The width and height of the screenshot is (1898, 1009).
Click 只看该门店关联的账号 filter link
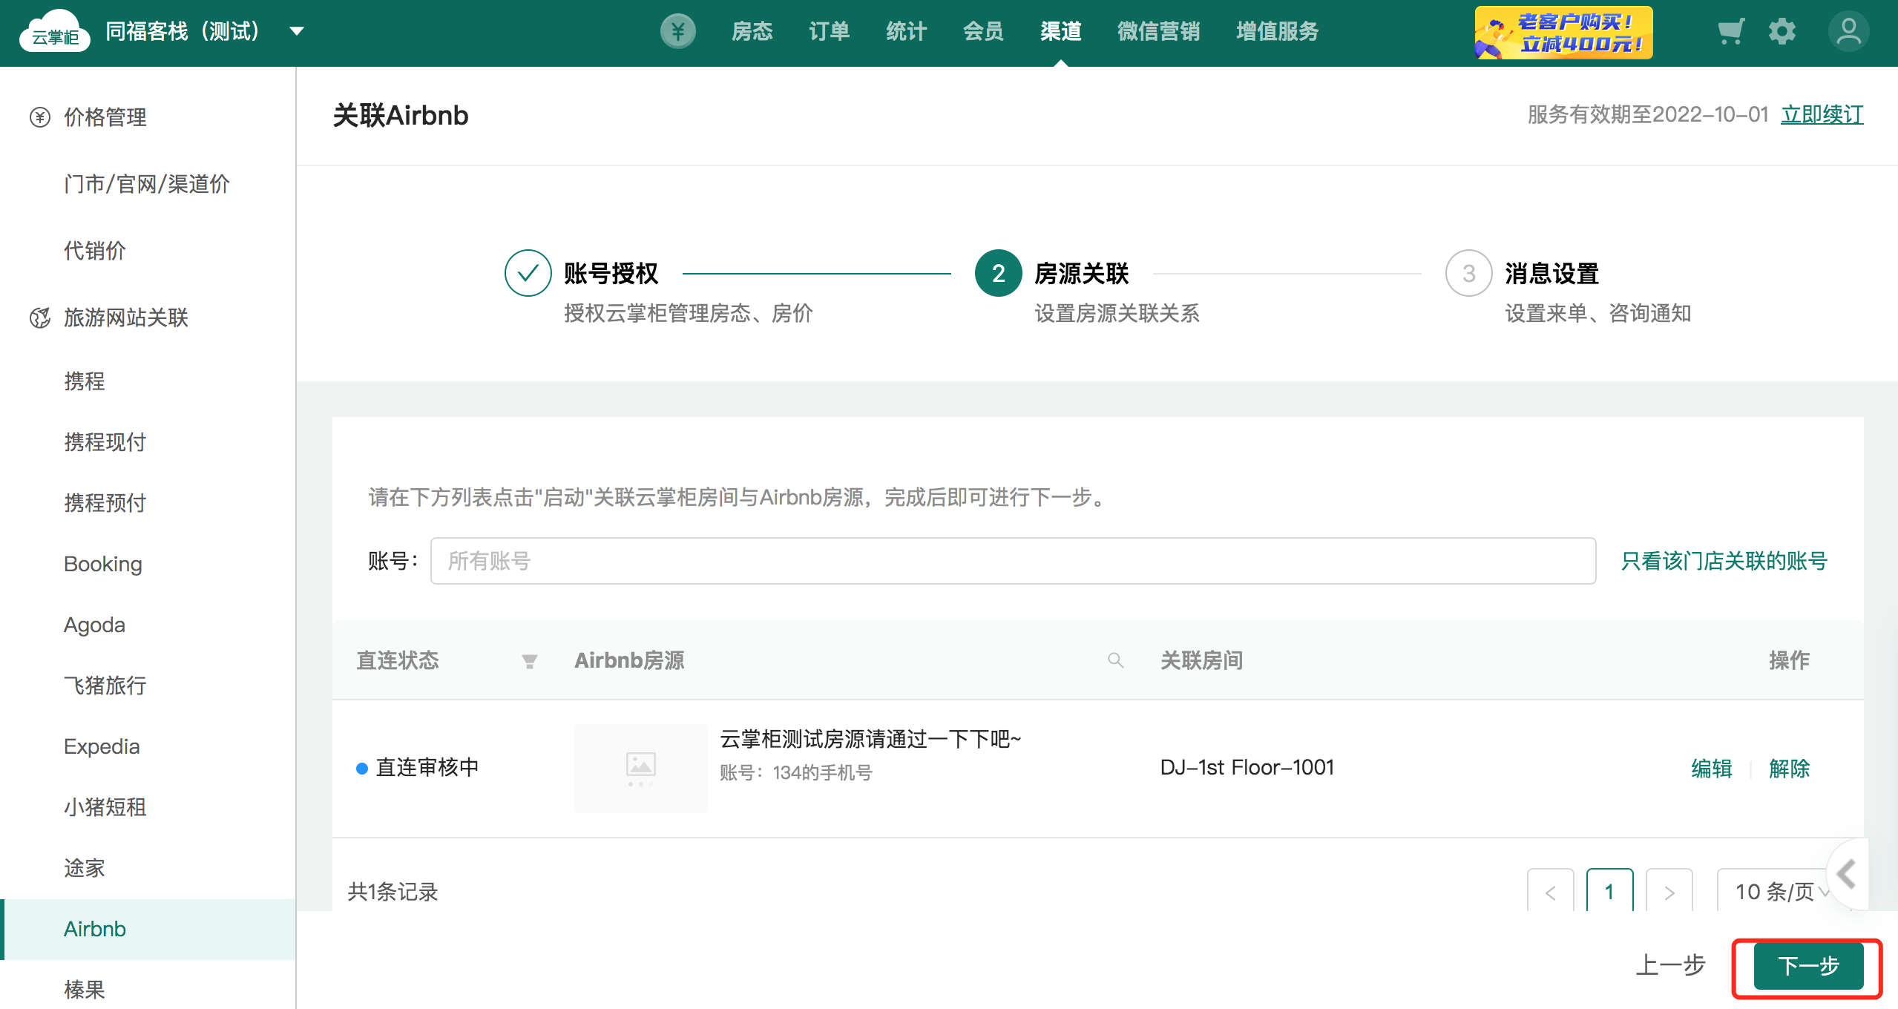tap(1724, 561)
